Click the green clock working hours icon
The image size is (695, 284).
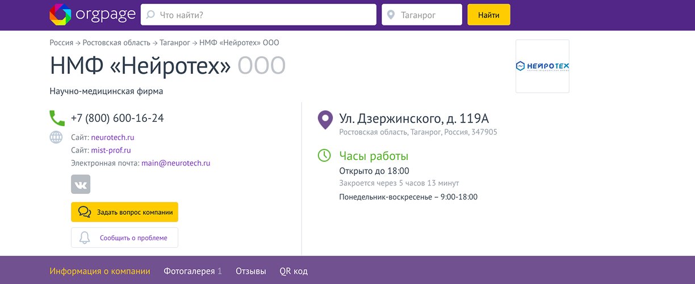coord(324,155)
